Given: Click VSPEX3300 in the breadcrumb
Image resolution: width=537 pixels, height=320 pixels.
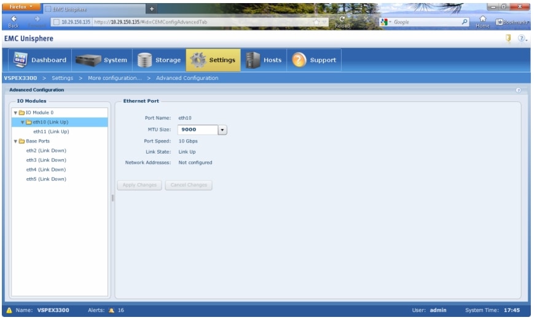Looking at the screenshot, I should click(x=20, y=79).
